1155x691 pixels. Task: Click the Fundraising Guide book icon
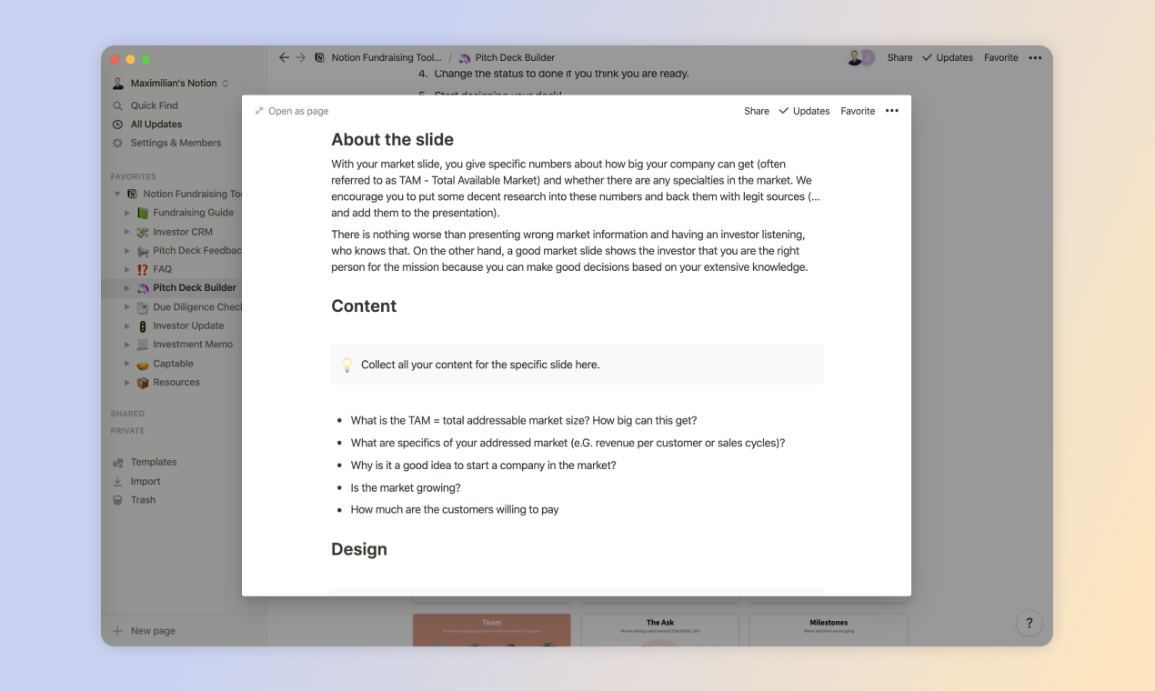point(143,213)
